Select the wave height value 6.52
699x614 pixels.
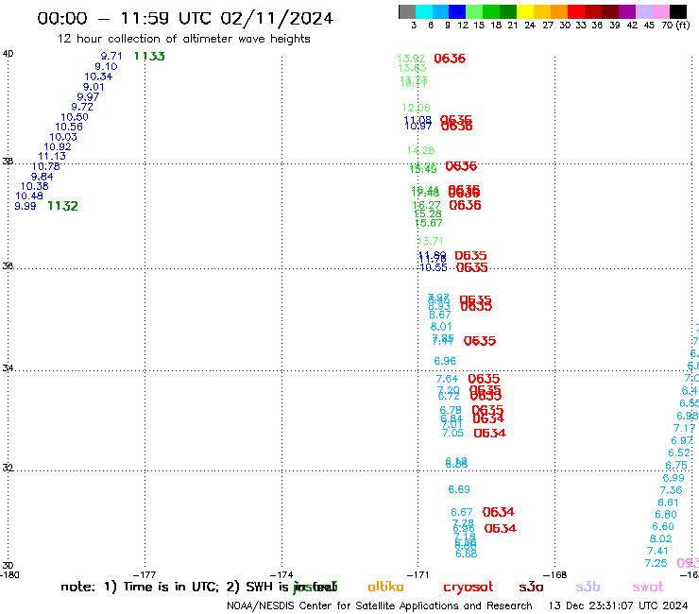(679, 453)
